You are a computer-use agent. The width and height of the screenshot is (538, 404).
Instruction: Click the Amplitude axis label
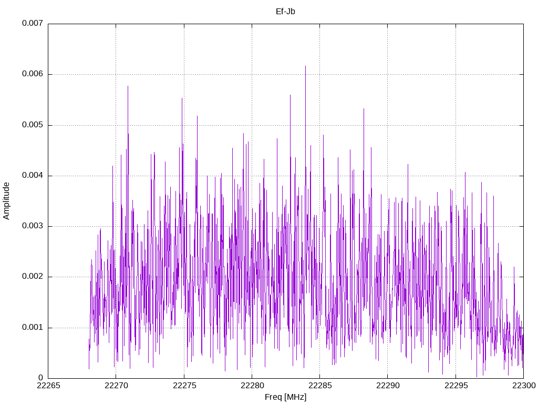click(6, 201)
